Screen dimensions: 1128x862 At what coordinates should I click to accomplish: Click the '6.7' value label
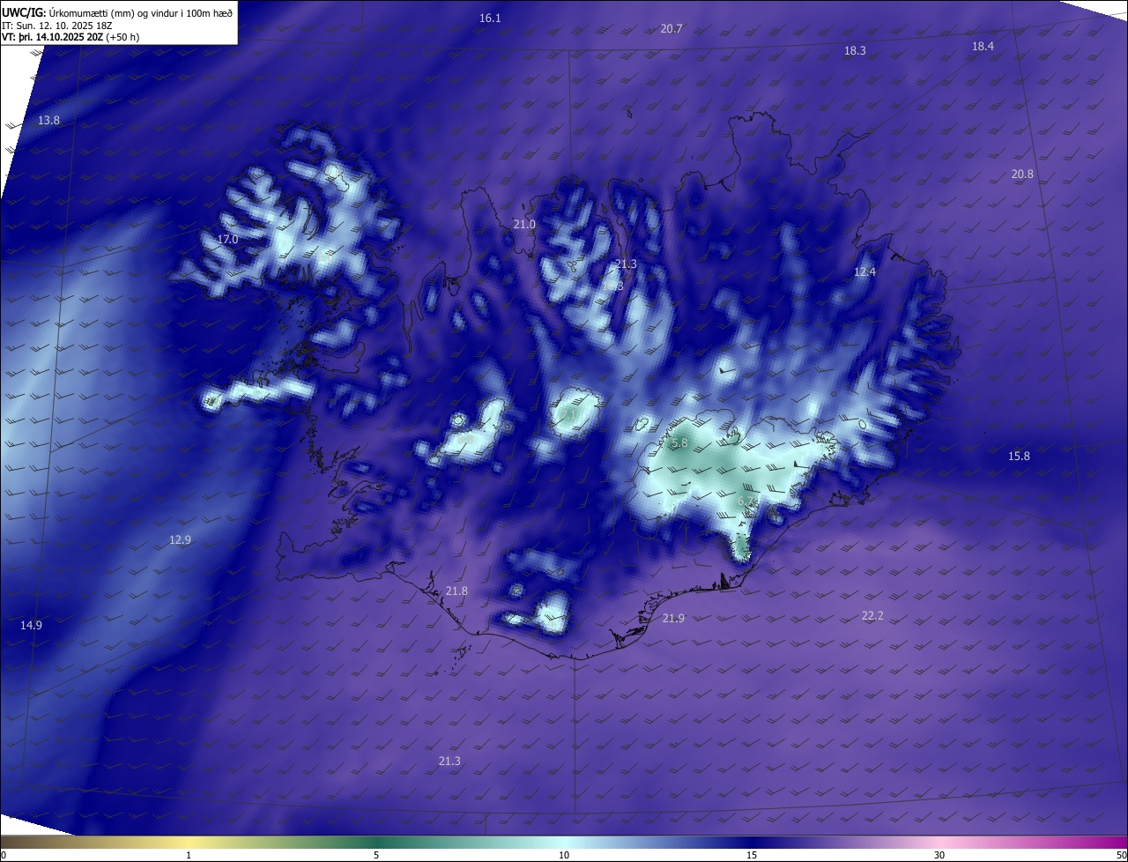click(x=746, y=502)
